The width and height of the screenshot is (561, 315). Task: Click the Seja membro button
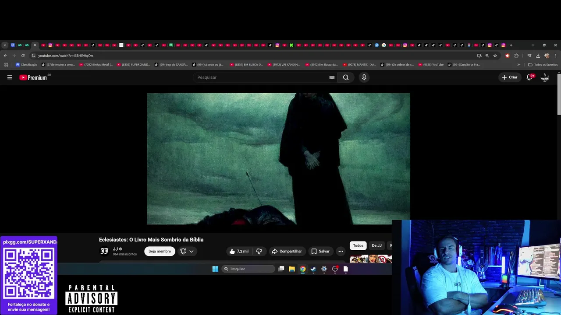click(160, 251)
